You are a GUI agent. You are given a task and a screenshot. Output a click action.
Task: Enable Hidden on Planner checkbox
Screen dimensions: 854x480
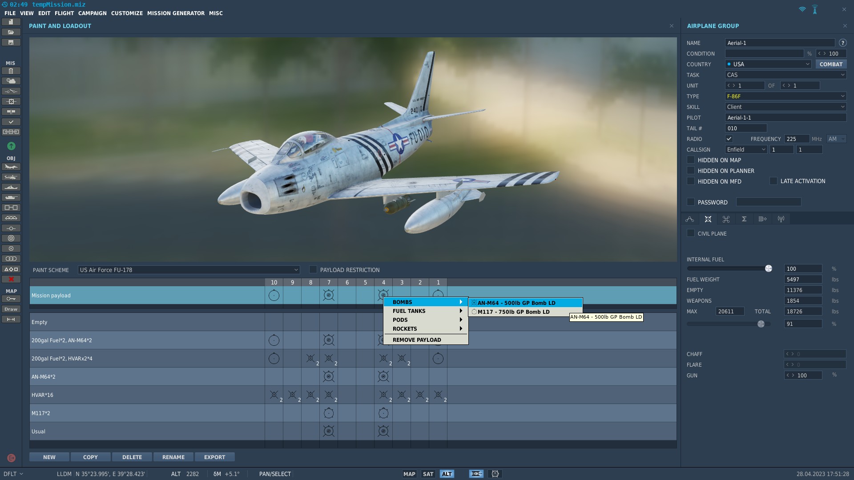coord(691,171)
